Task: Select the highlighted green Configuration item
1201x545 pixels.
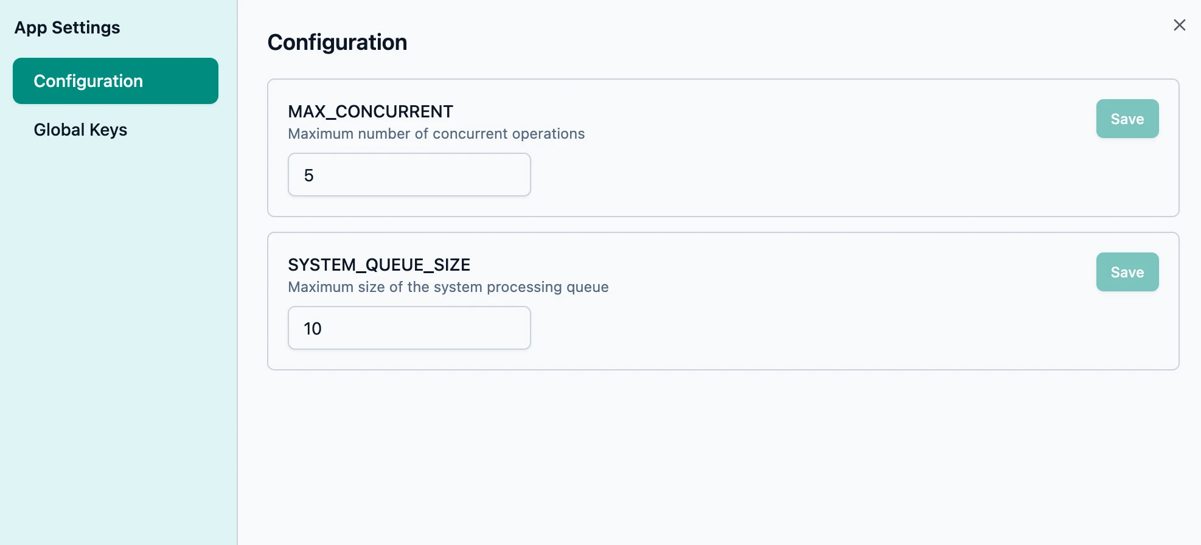Action: 115,81
